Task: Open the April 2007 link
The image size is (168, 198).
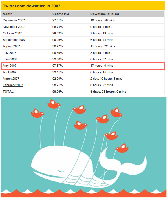Action: (x=10, y=72)
